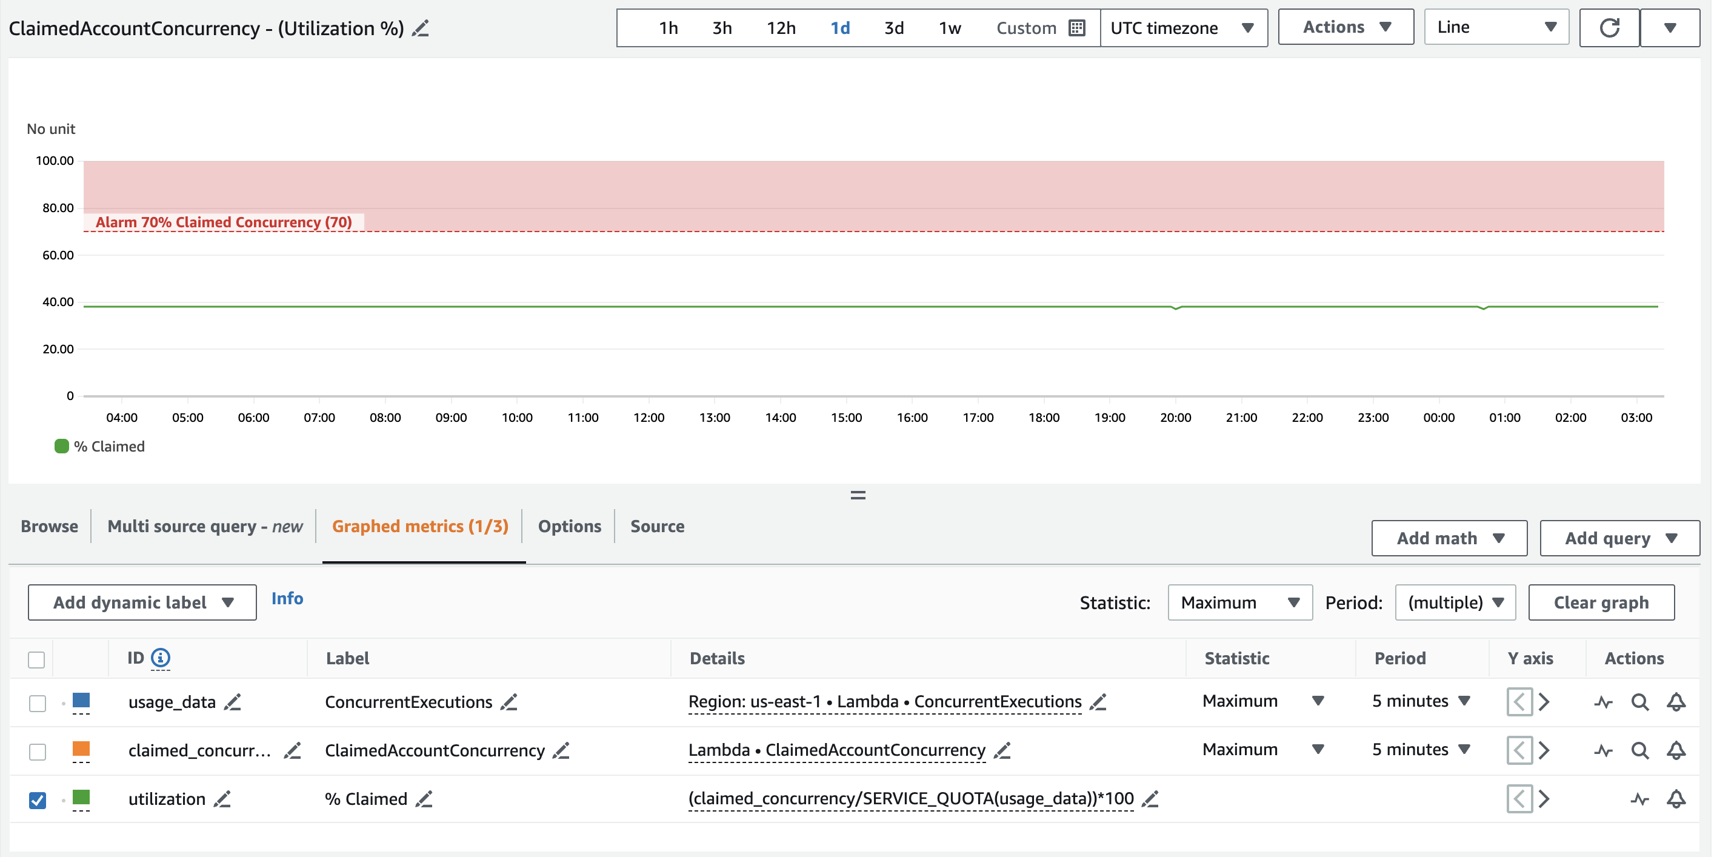Expand the Actions dropdown menu
The image size is (1714, 857).
click(1346, 27)
